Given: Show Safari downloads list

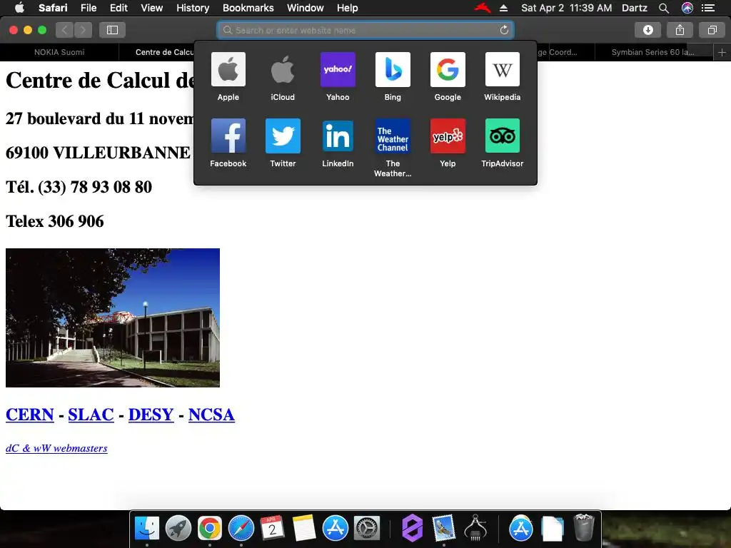Looking at the screenshot, I should click(x=647, y=30).
